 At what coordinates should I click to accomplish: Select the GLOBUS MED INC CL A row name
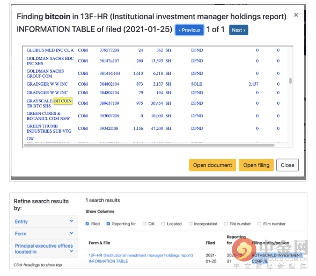point(50,50)
